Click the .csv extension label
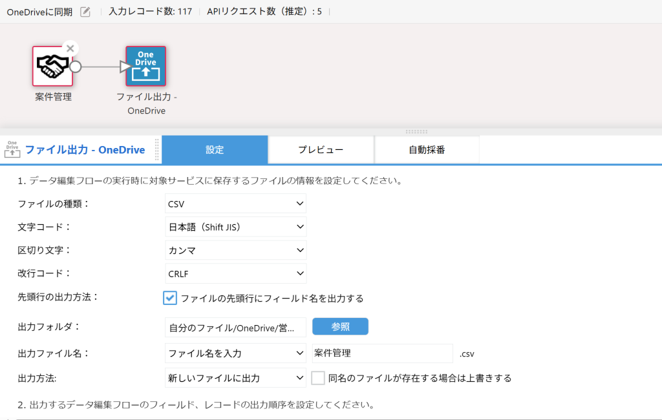This screenshot has width=662, height=420. (x=467, y=353)
